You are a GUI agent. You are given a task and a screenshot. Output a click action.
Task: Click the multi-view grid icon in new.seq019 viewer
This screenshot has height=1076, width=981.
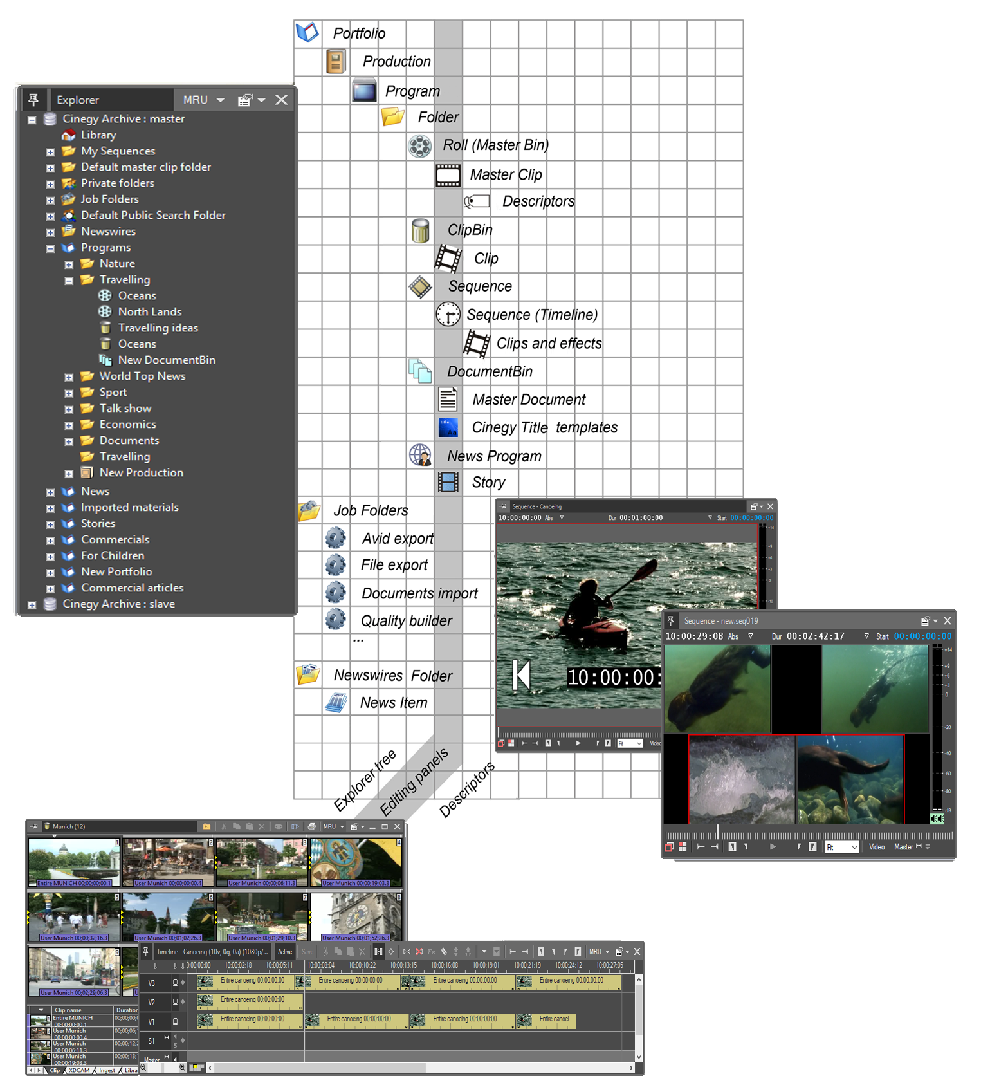click(x=683, y=847)
